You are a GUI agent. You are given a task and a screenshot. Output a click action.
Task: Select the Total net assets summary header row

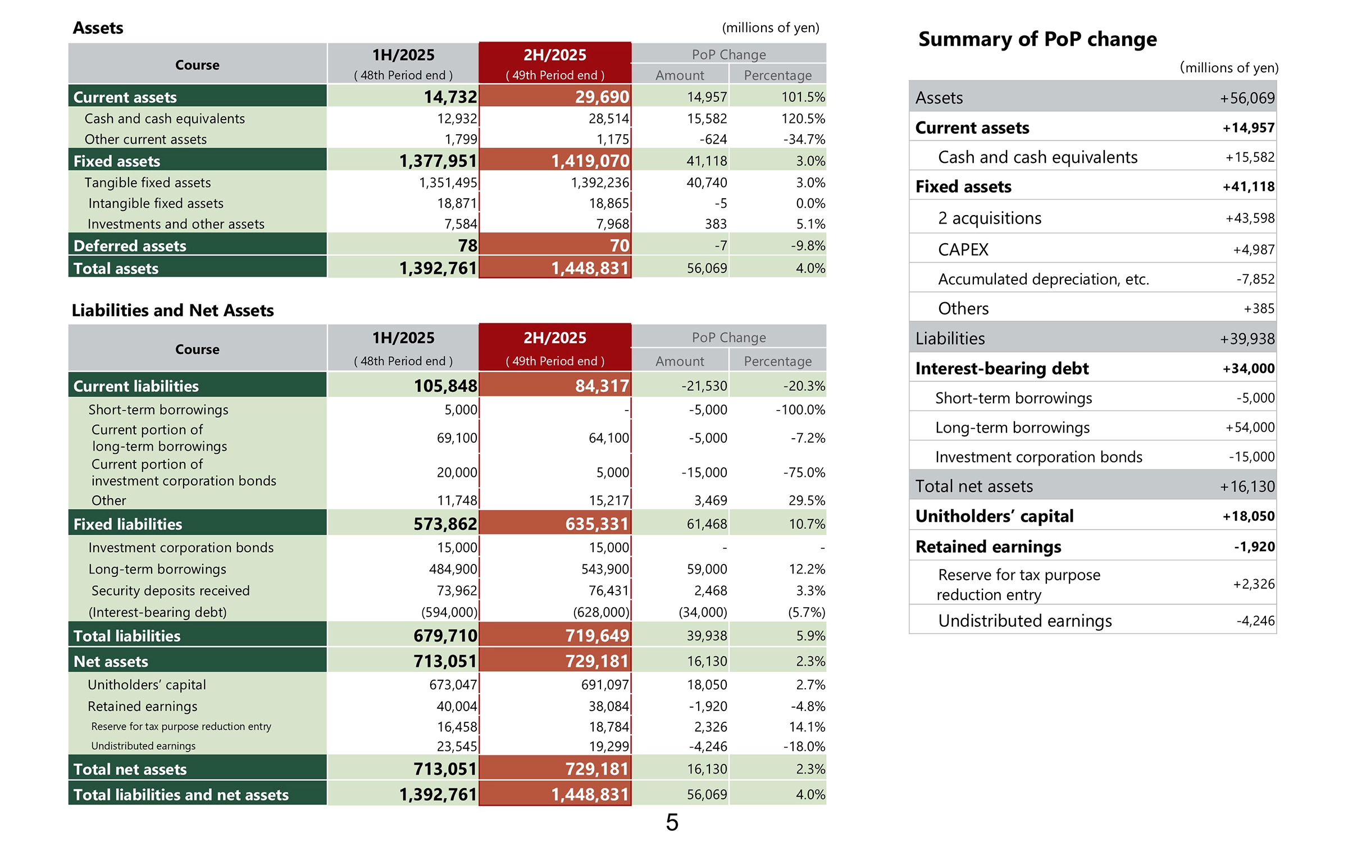tap(1092, 486)
